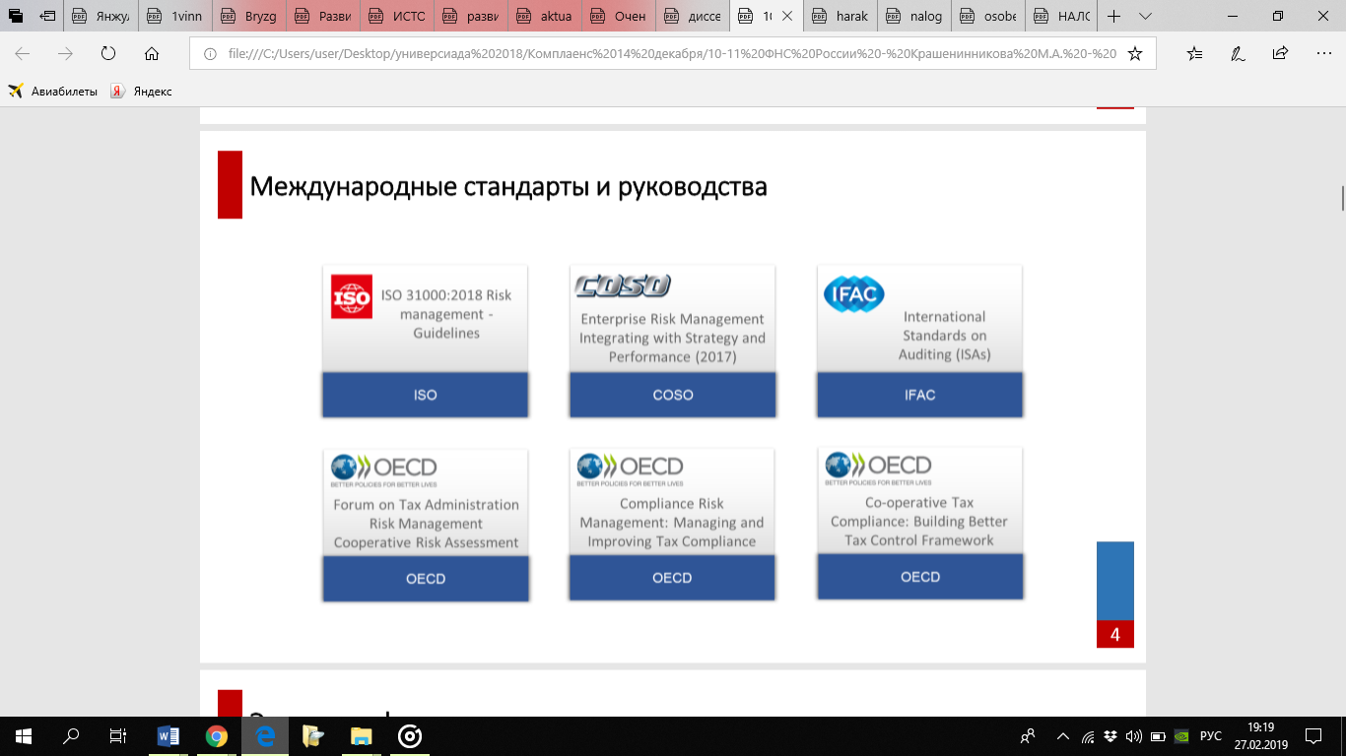
Task: Switch to the 'дисс' tab
Action: point(693,17)
